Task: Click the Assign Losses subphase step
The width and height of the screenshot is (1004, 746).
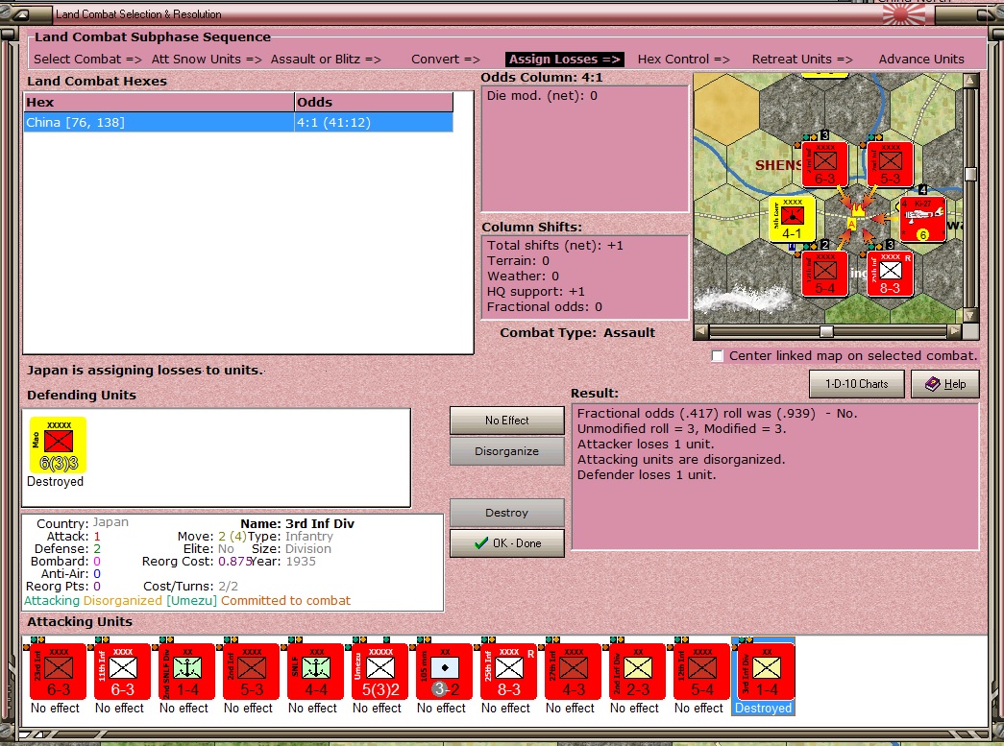Action: (564, 59)
